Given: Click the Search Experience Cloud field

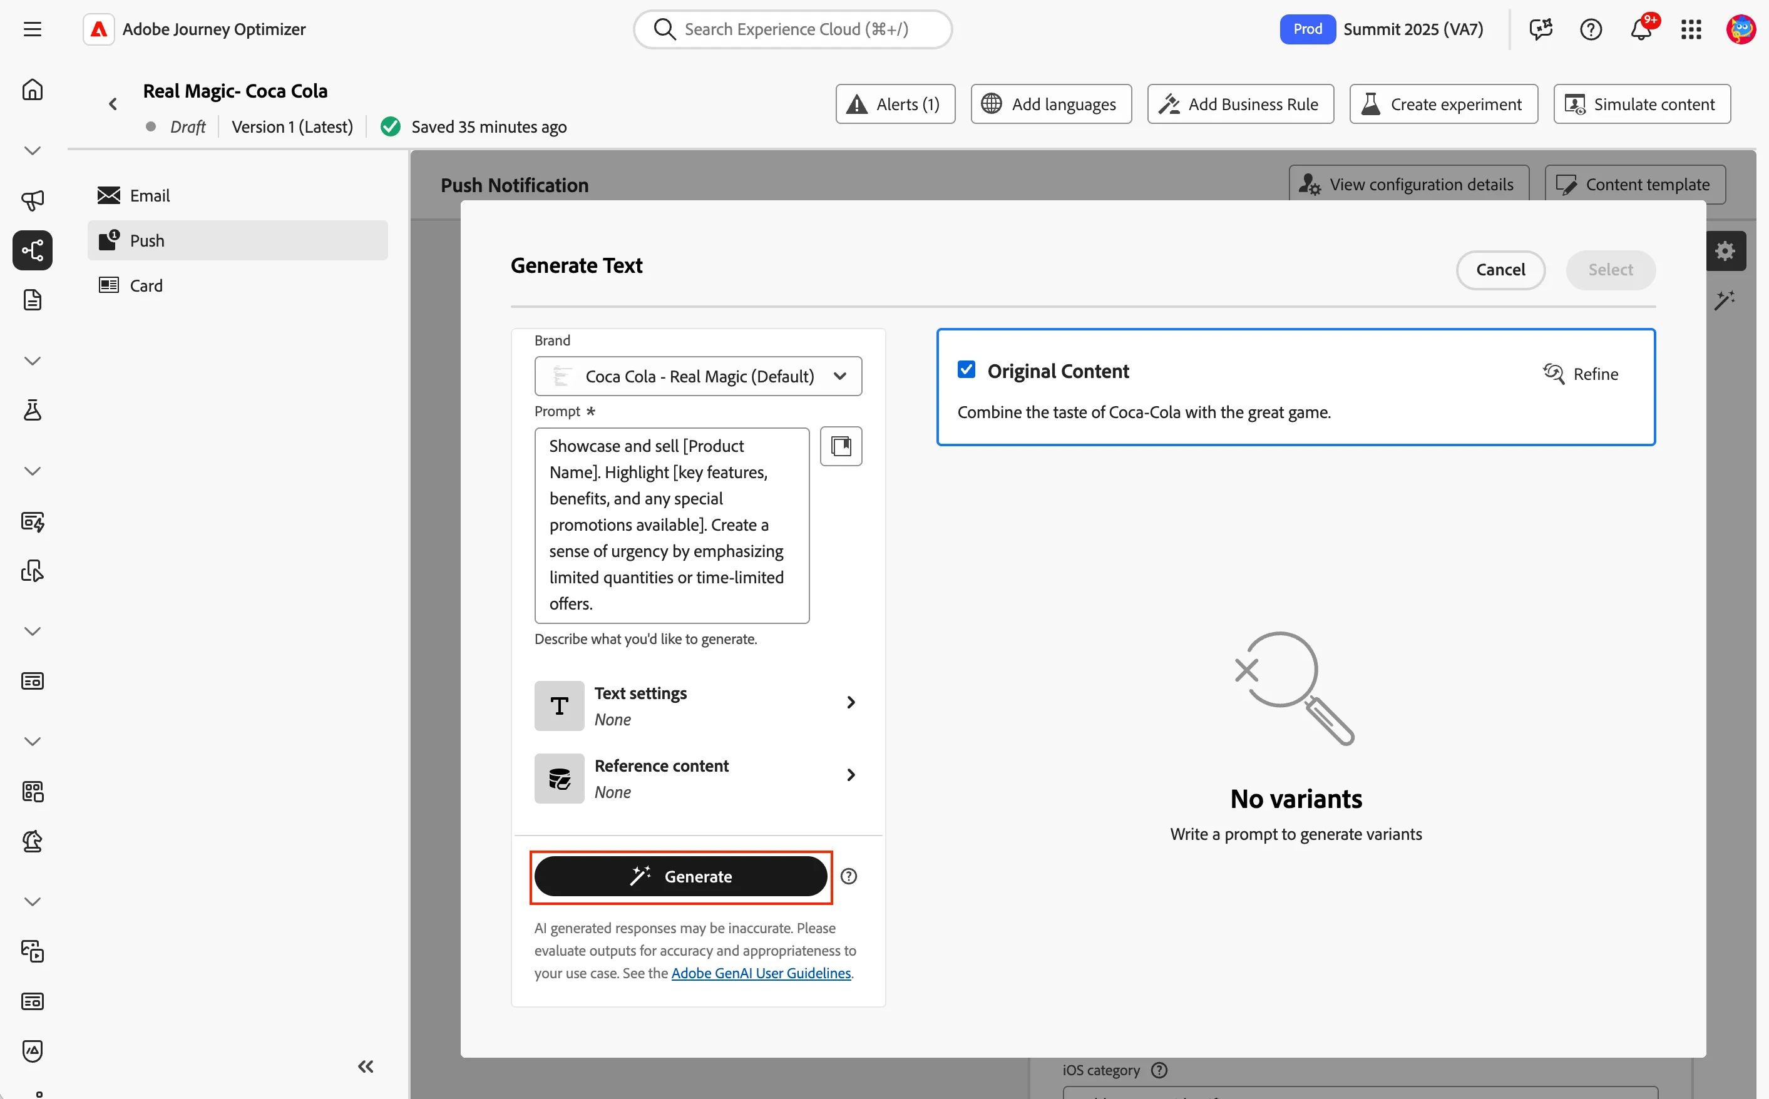Looking at the screenshot, I should [x=792, y=29].
